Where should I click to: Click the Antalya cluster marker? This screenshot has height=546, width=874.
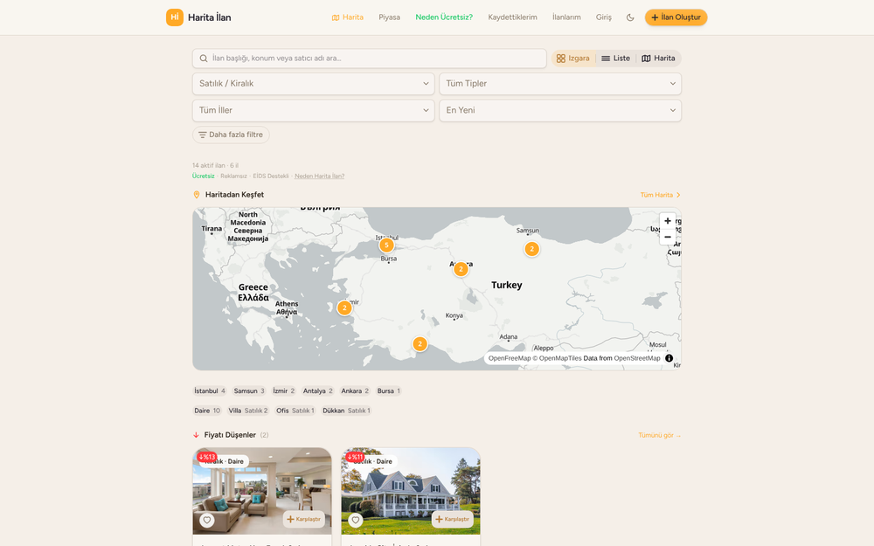coord(420,343)
